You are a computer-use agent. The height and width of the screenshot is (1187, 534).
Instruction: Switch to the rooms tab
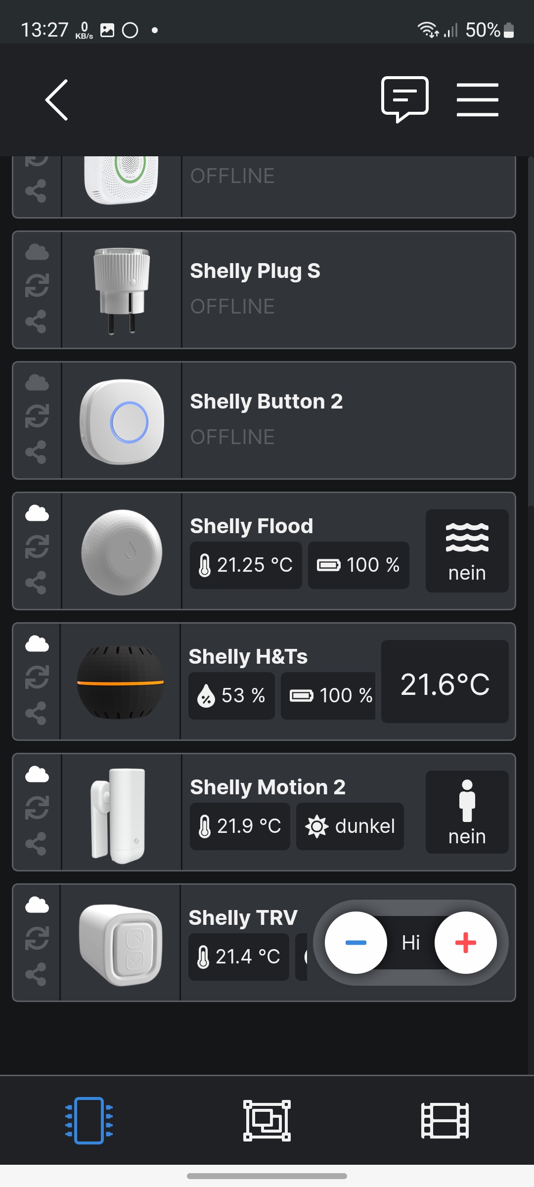point(267,1120)
